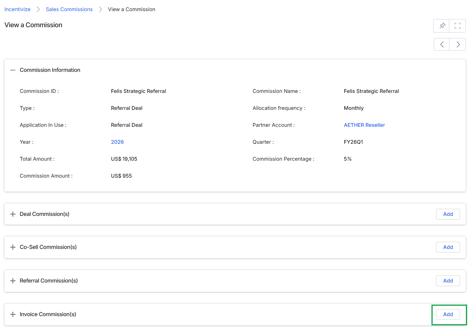The width and height of the screenshot is (471, 336).
Task: Click the Allocation frequency label
Action: pos(279,108)
